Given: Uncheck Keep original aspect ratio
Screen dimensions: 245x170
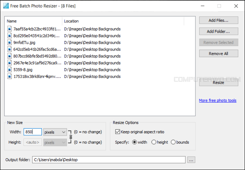Looking at the screenshot, I should pos(118,132).
